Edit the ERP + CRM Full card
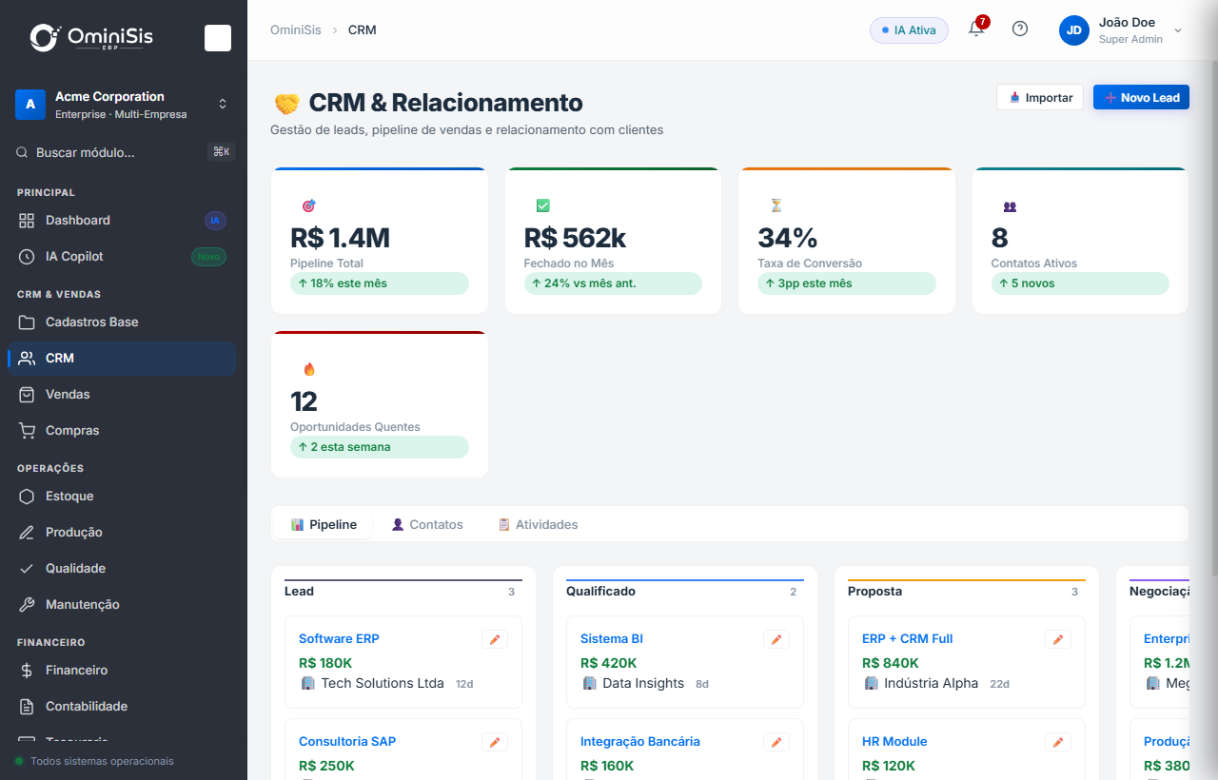This screenshot has width=1218, height=780. (x=1058, y=639)
